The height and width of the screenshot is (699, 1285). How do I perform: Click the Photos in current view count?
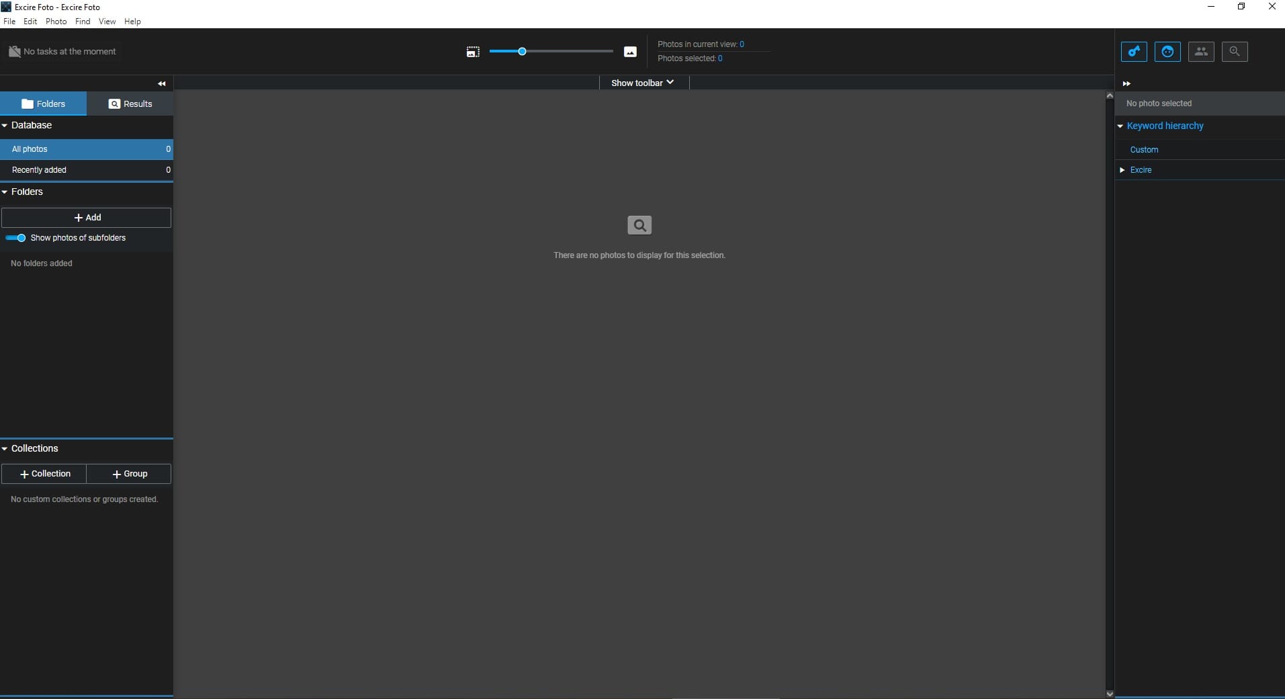click(742, 44)
